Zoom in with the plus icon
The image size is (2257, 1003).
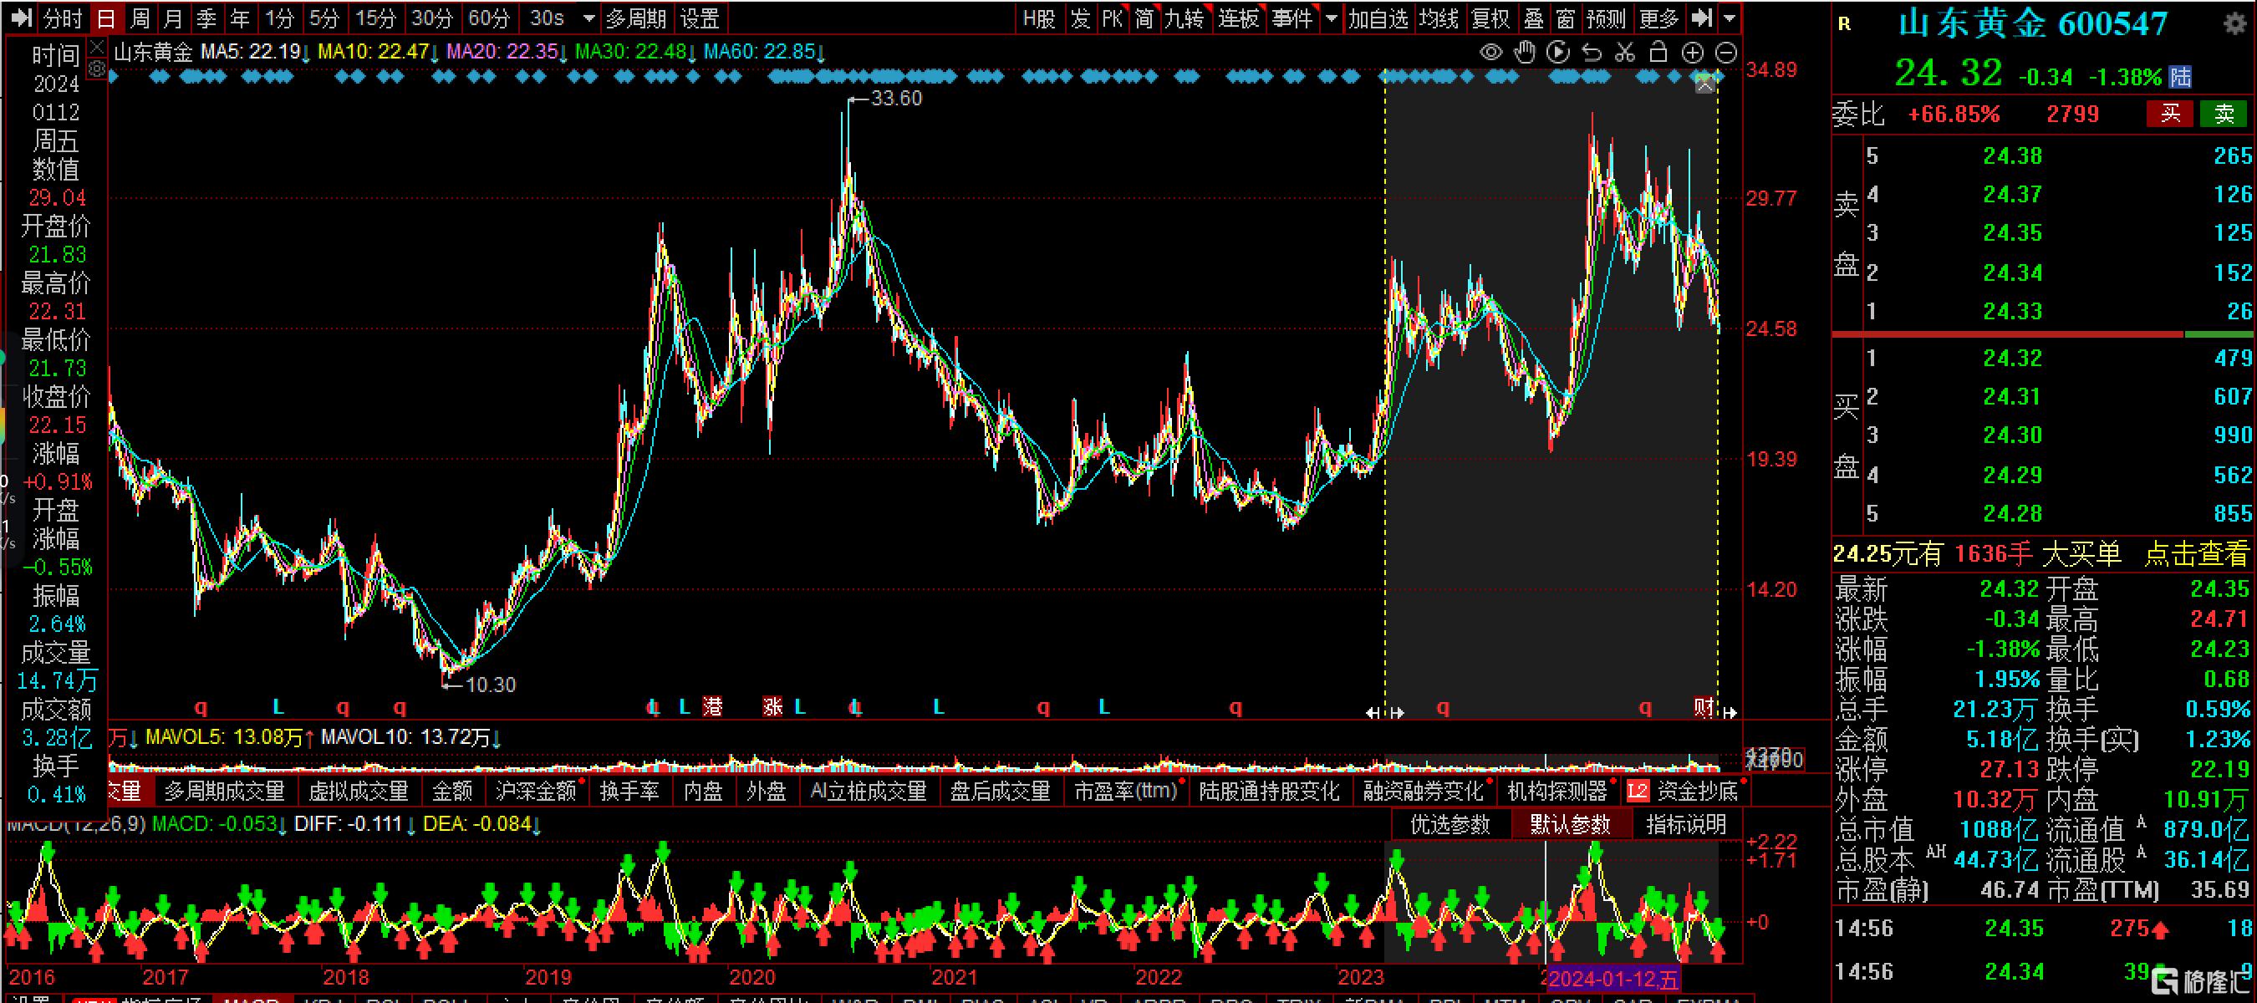coord(1693,53)
